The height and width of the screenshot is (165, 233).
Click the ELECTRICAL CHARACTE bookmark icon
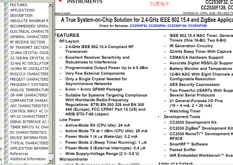[6, 32]
